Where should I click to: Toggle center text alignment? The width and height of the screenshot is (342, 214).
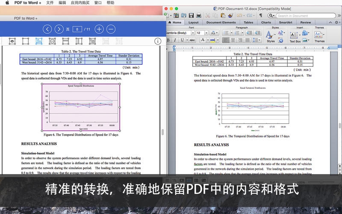point(233,40)
